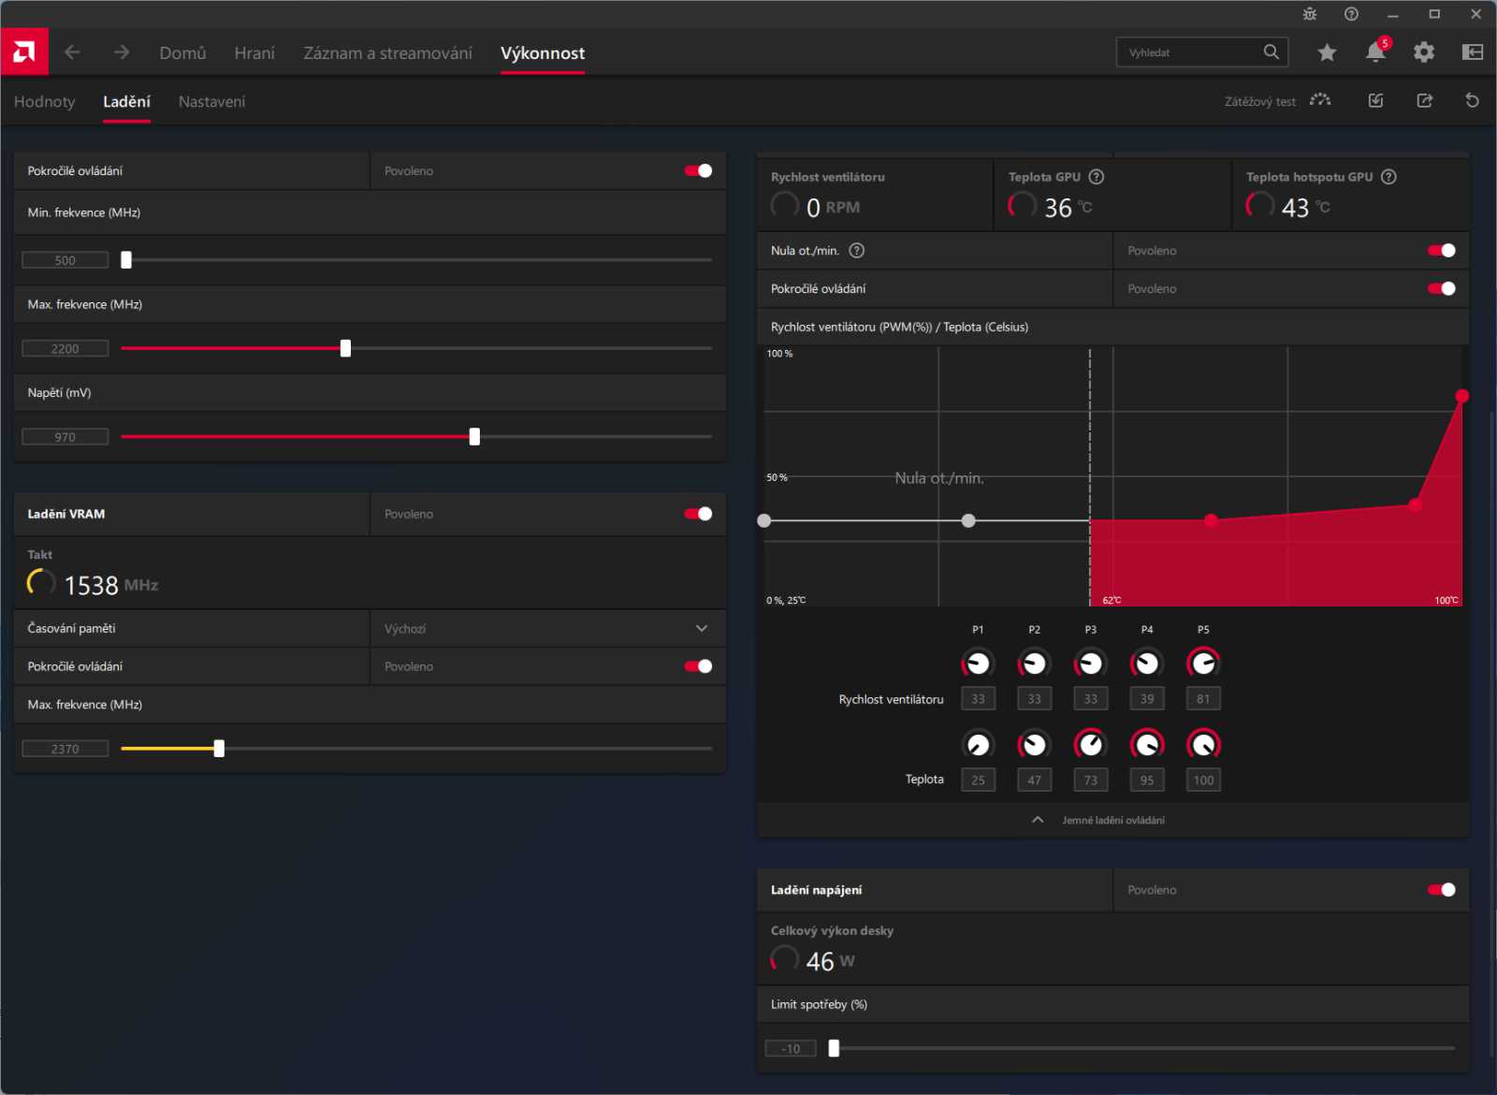Click P4 fan speed value 39
The image size is (1497, 1095).
tap(1147, 698)
